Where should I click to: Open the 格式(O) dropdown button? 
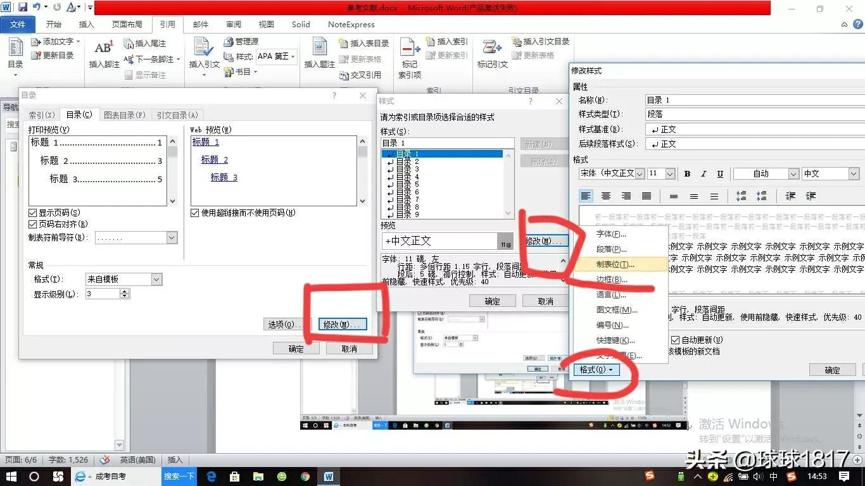pyautogui.click(x=596, y=370)
